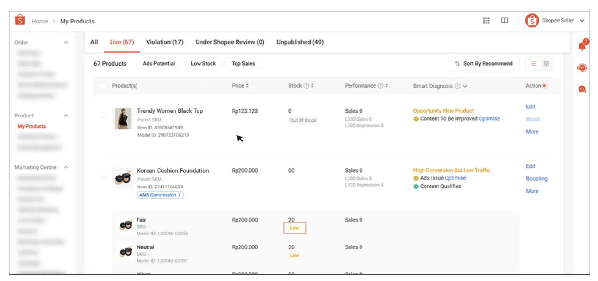598x281 pixels.
Task: Collapse the Order sidebar section
Action: pyautogui.click(x=66, y=43)
